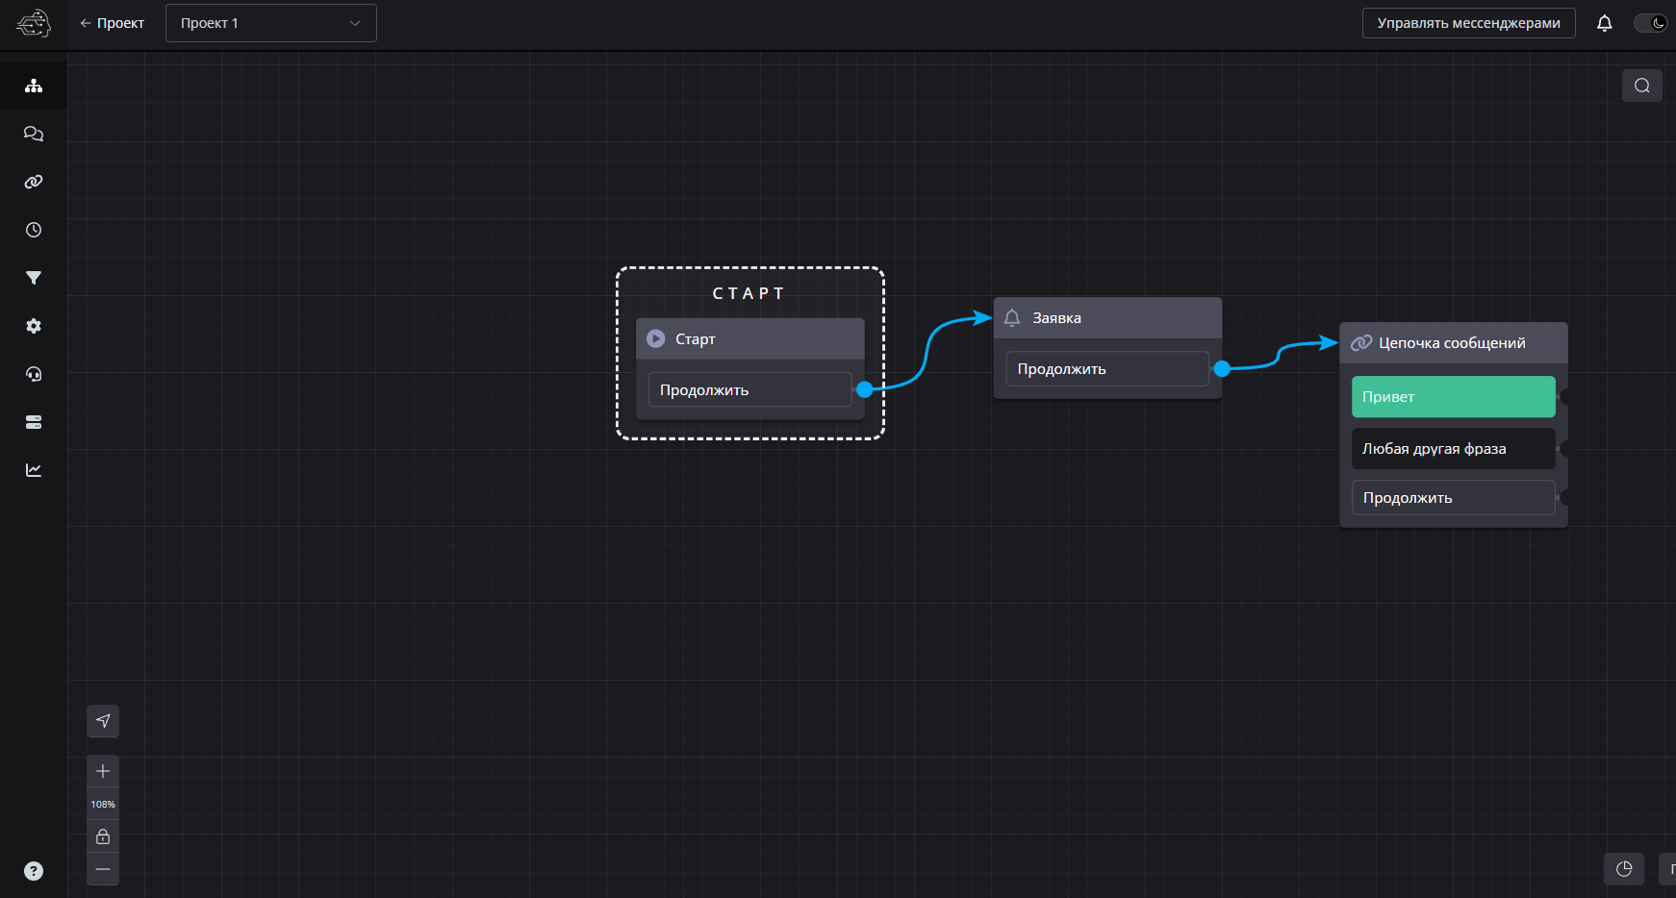
Task: Select the green Привет message block
Action: pos(1453,397)
